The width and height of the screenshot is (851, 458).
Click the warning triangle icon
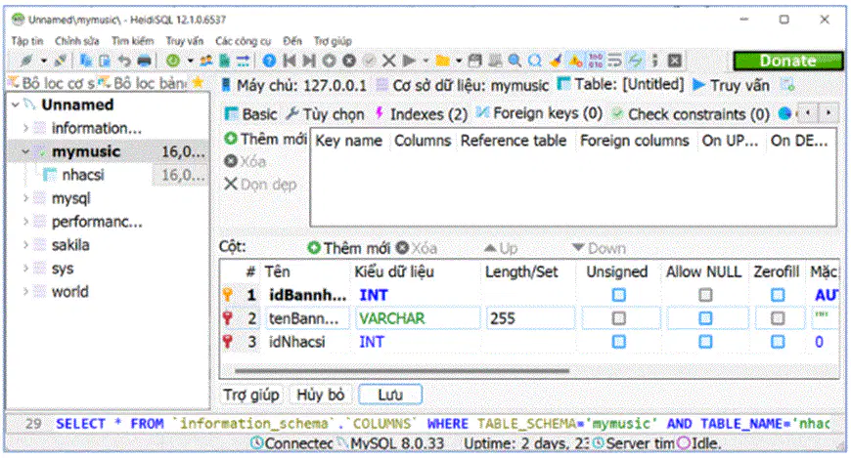click(575, 61)
